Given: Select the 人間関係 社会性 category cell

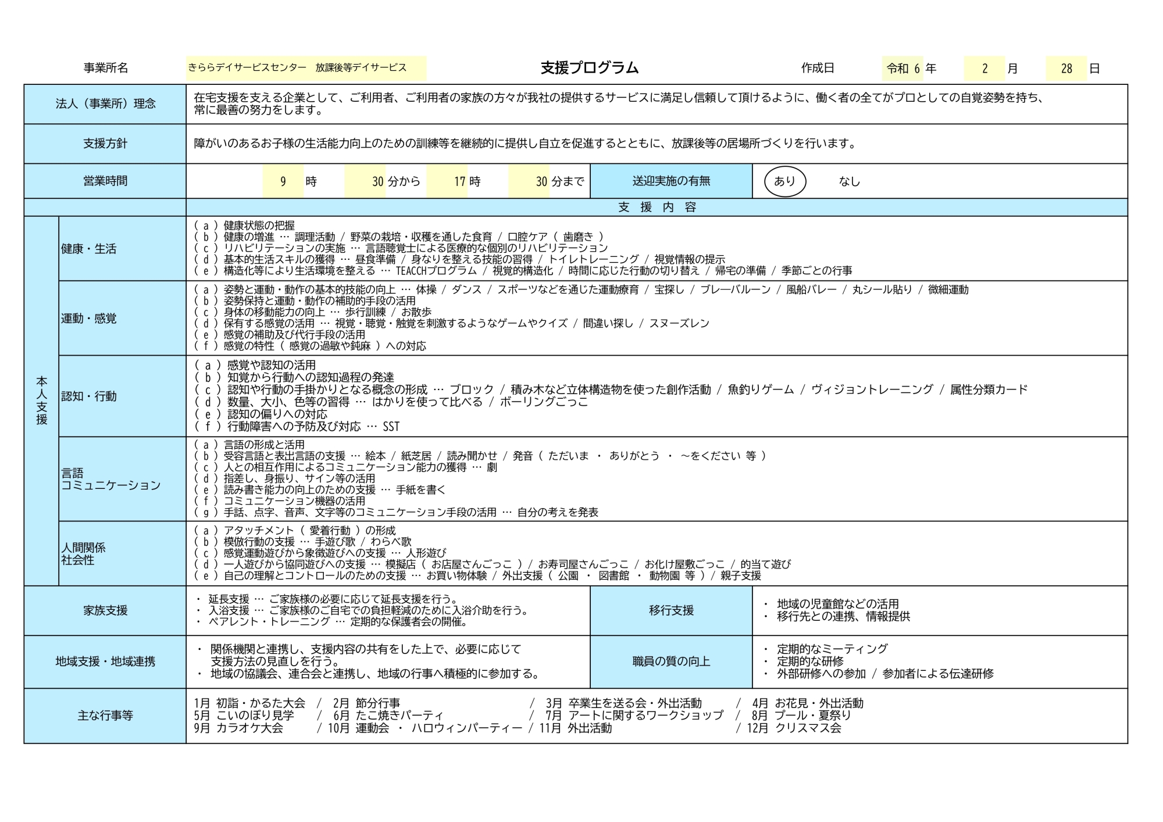Looking at the screenshot, I should (122, 553).
